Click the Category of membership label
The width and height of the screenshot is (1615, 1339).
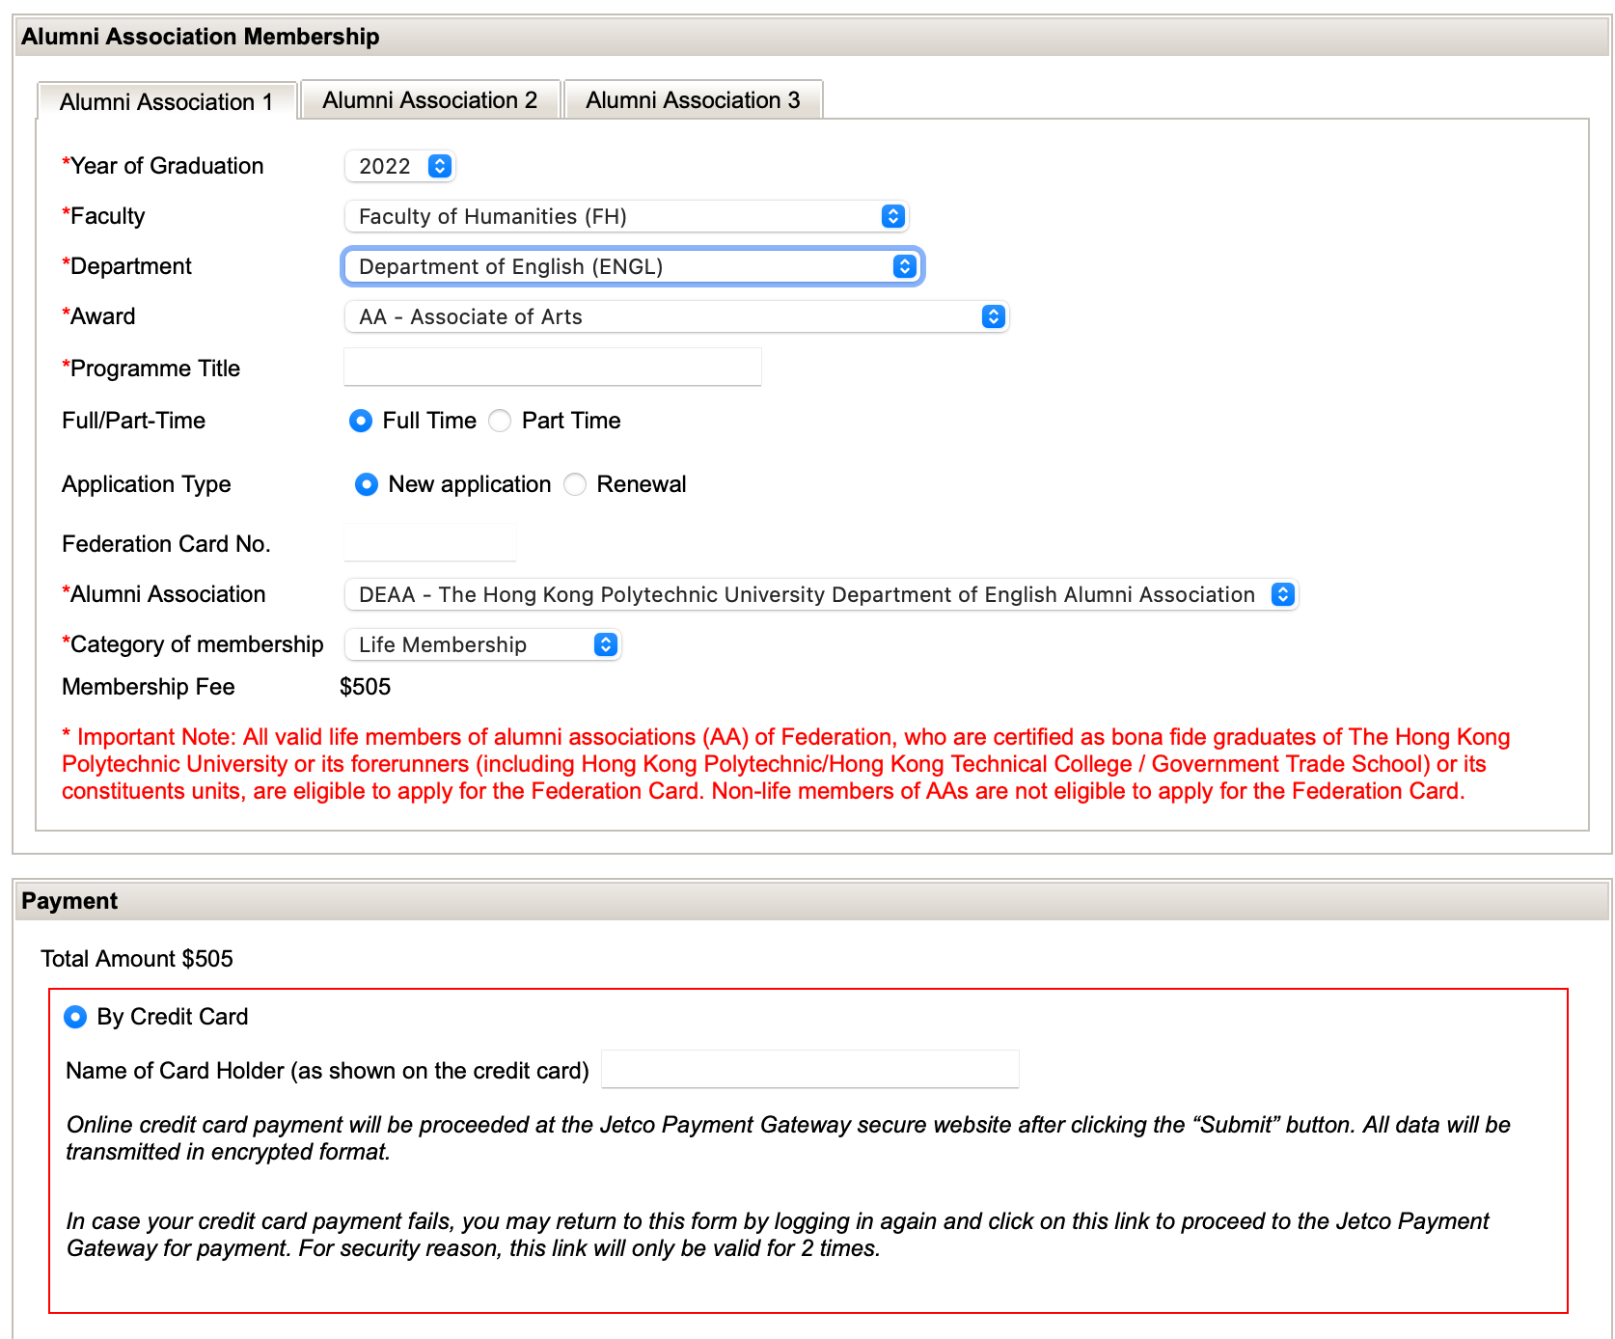tap(193, 644)
